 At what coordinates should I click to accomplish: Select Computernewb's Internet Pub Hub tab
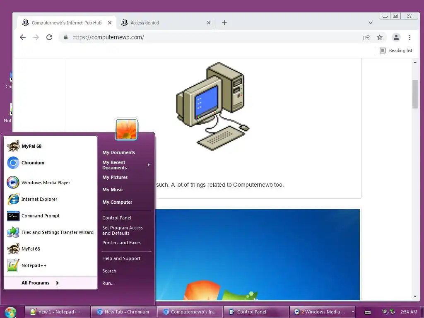coord(67,23)
